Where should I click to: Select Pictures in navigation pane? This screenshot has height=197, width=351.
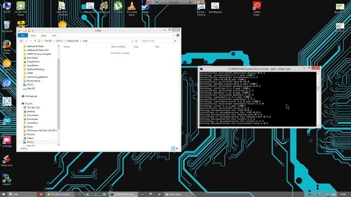(x=31, y=134)
